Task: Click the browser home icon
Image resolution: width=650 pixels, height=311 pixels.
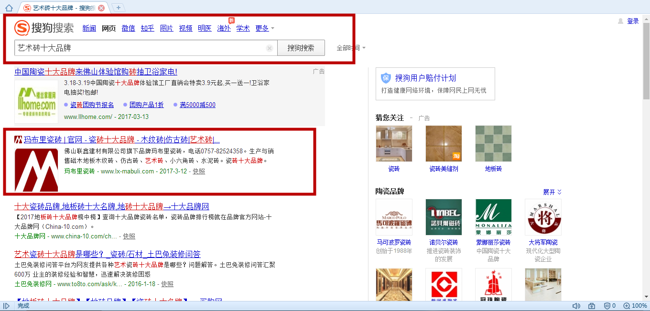Action: point(9,8)
